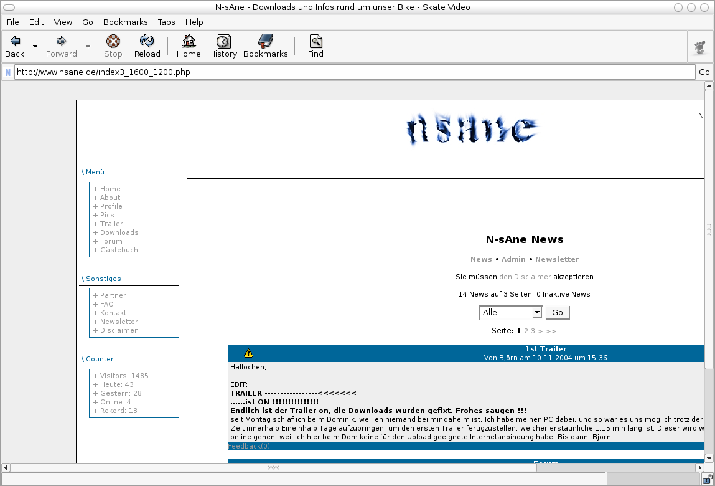
Task: Click the Find magnifier icon
Action: point(315,41)
